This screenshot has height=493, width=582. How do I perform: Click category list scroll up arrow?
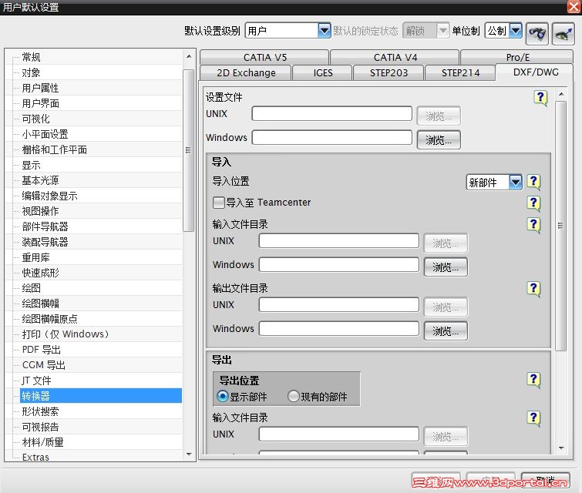[189, 56]
